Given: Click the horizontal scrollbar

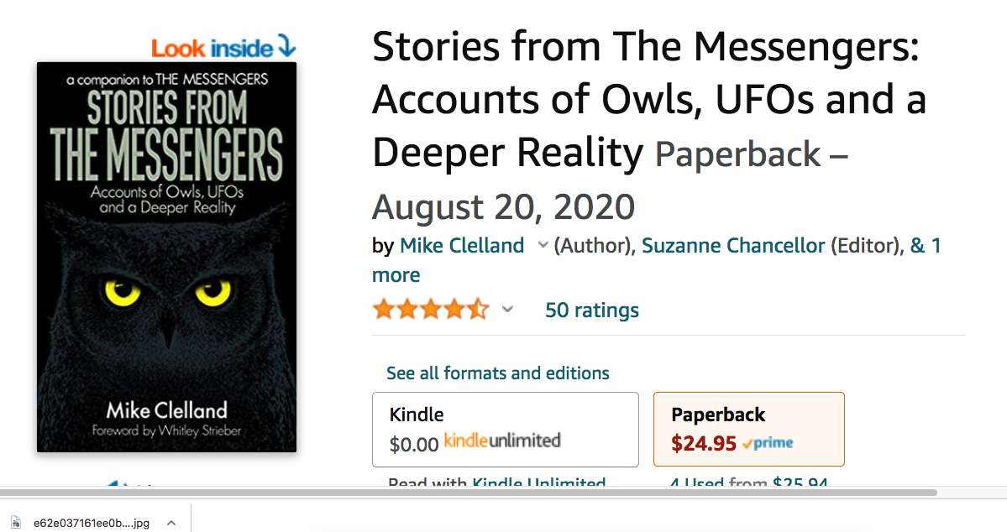Looking at the screenshot, I should coord(468,493).
